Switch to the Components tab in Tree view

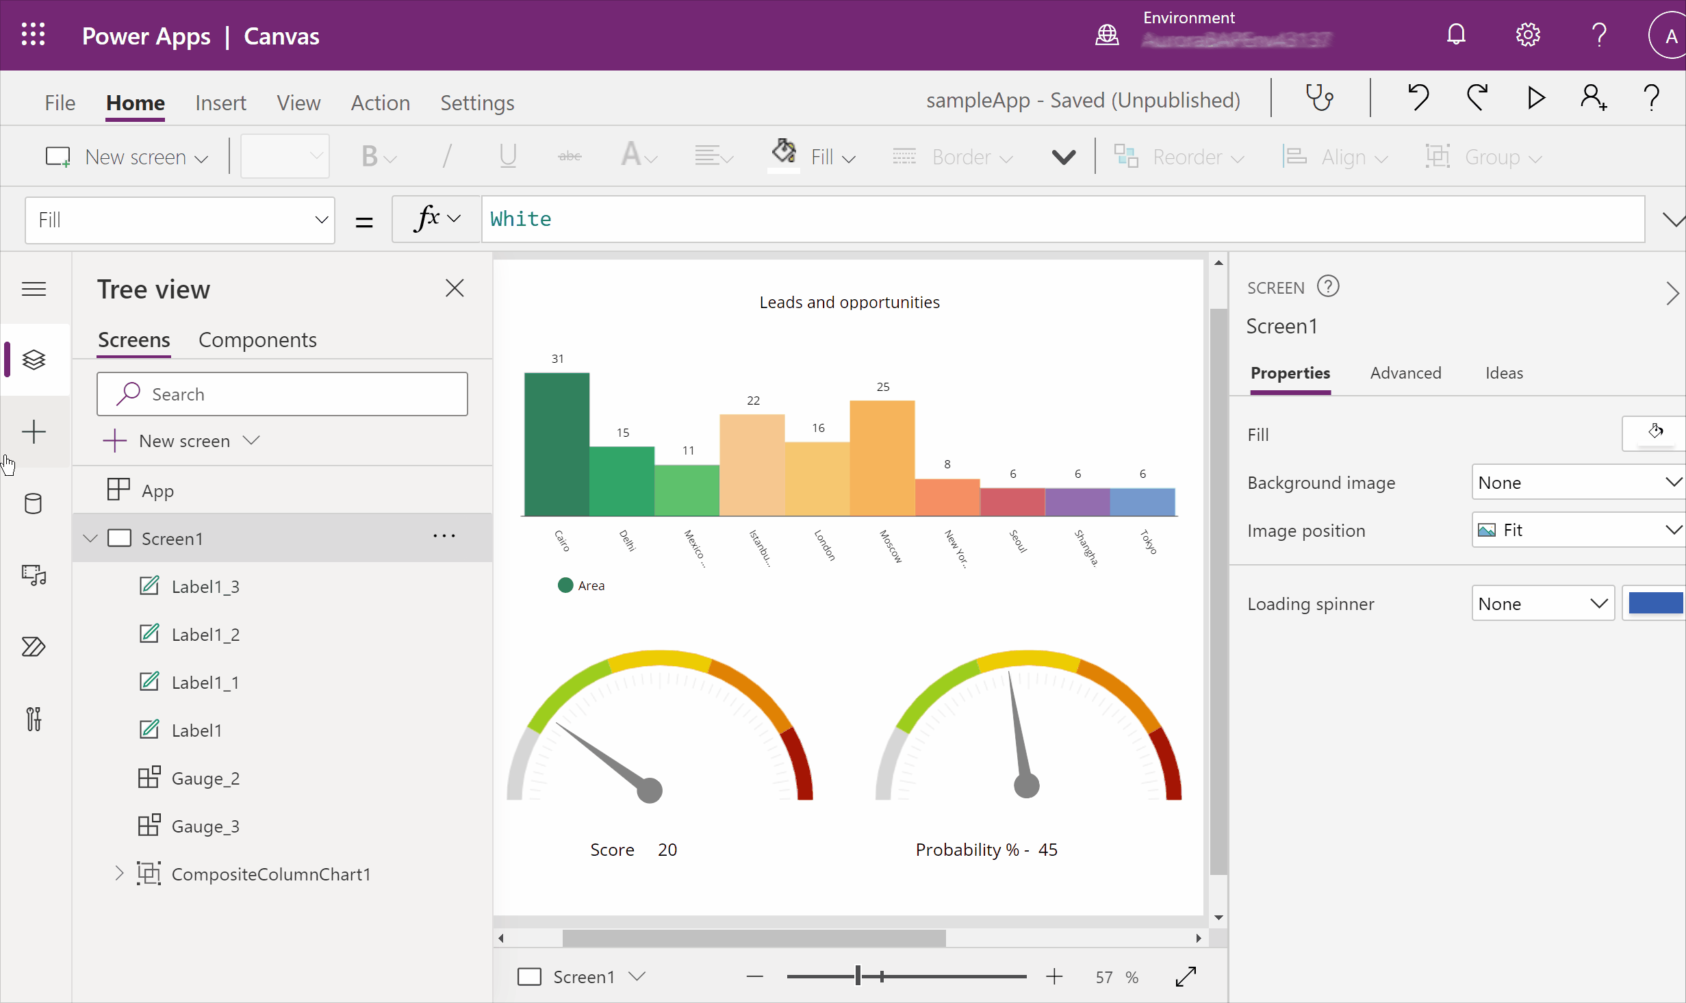[x=258, y=339]
